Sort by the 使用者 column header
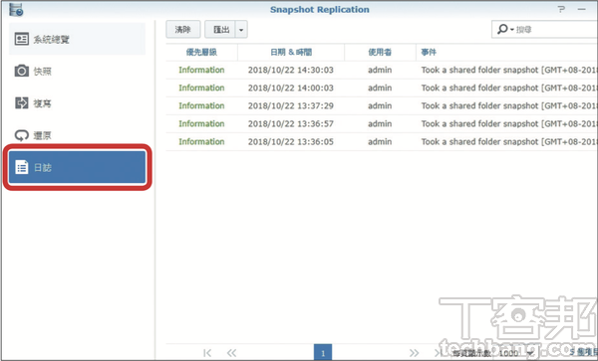 click(380, 52)
